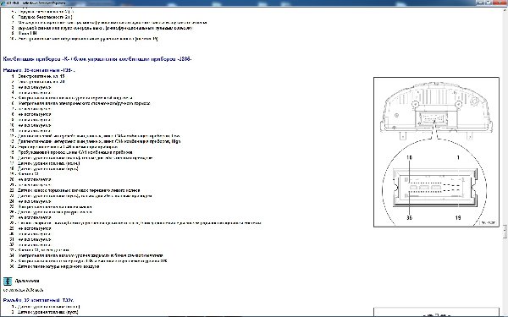Screen dimensions: 508x317
Task: Click pin 34 washer fluid level warning lamp line
Action: [86, 255]
